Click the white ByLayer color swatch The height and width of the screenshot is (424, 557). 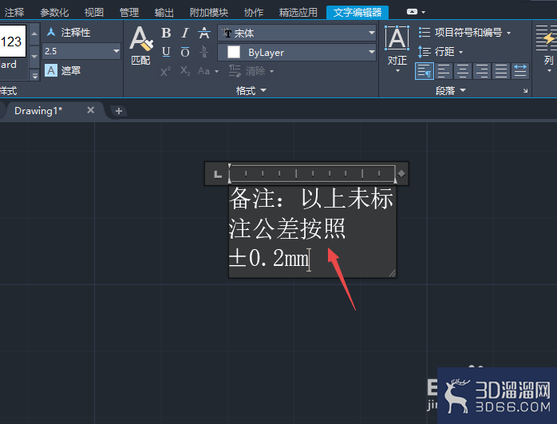pyautogui.click(x=233, y=52)
